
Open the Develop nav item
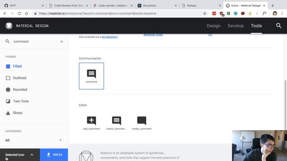[x=235, y=26]
